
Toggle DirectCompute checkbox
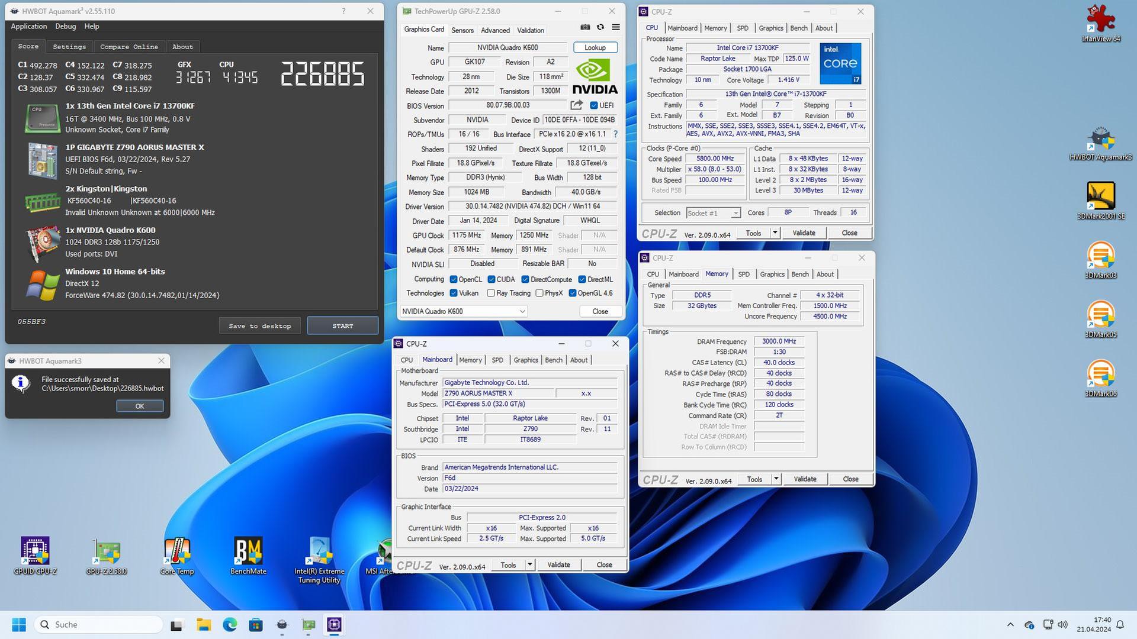click(x=525, y=279)
